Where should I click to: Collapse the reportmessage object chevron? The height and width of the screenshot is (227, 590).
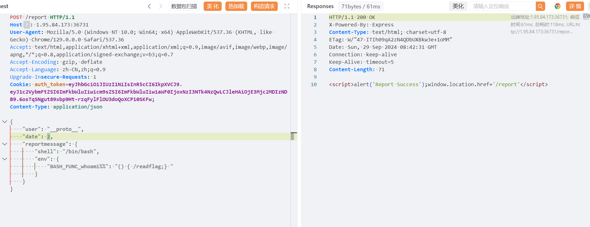point(5,144)
